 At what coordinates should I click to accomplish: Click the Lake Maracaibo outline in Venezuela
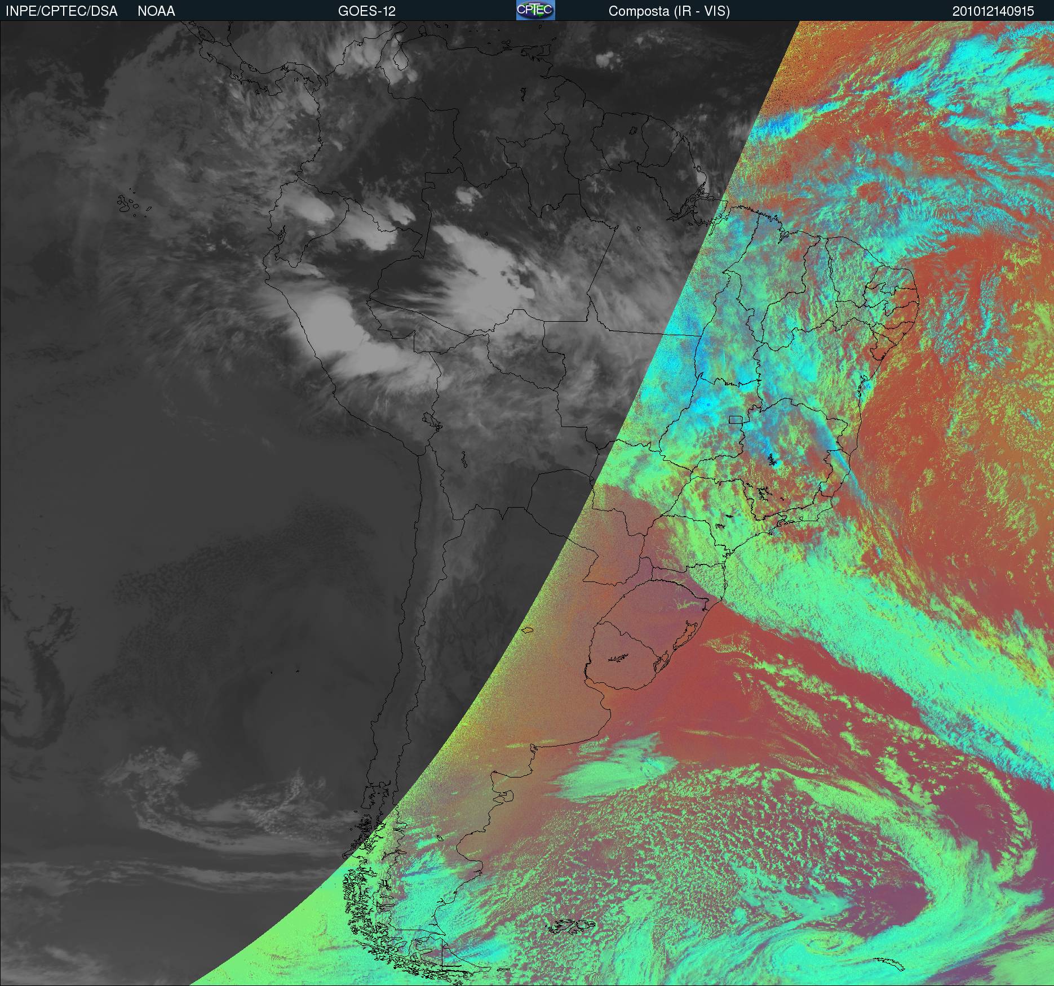coord(401,59)
